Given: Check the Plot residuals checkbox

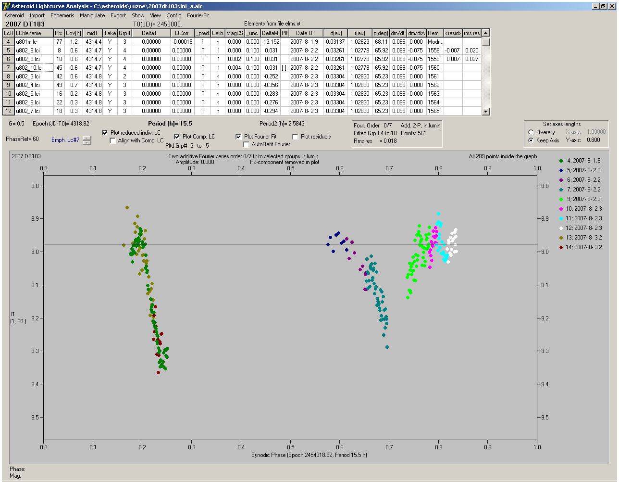Looking at the screenshot, I should [296, 137].
